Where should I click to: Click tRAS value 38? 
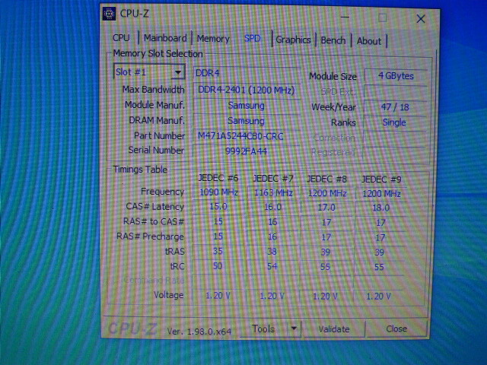pyautogui.click(x=272, y=252)
